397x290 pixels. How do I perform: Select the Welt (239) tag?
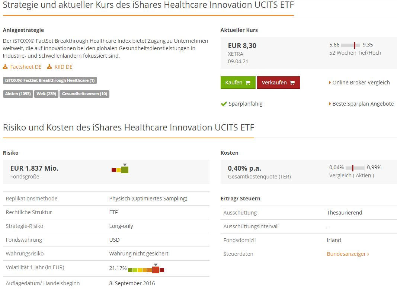pyautogui.click(x=47, y=94)
